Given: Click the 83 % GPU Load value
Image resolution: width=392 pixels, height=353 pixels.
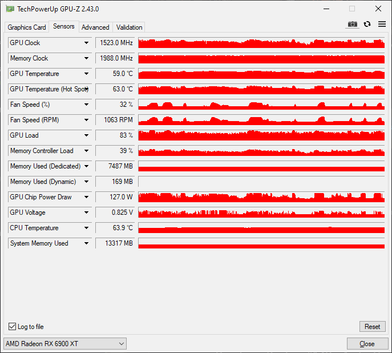Looking at the screenshot, I should (115, 135).
